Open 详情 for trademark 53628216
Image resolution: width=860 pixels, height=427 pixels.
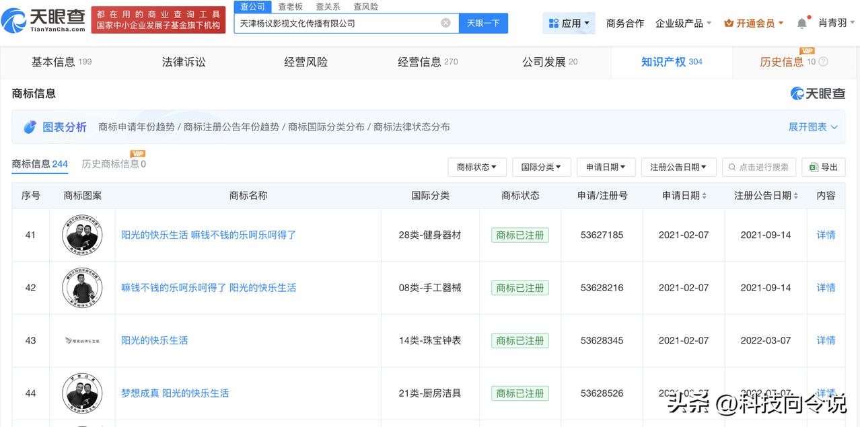coord(826,288)
